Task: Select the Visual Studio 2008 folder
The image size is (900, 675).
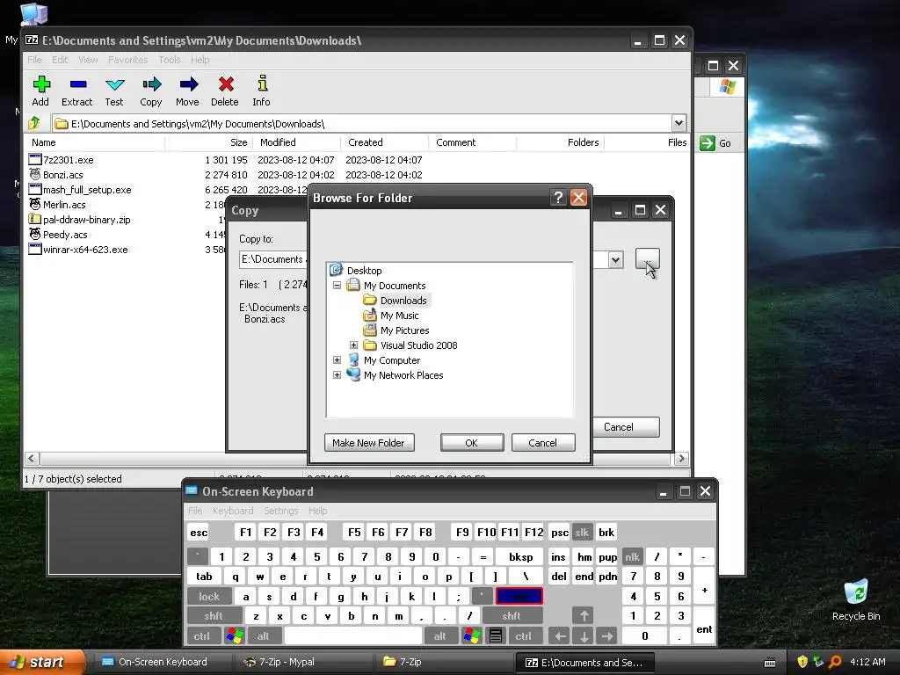Action: click(x=419, y=345)
